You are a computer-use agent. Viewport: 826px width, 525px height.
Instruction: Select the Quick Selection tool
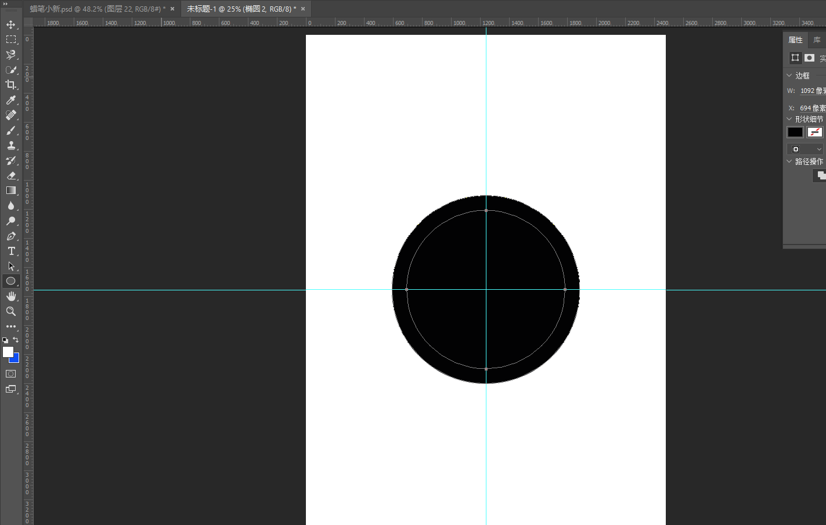pyautogui.click(x=10, y=70)
